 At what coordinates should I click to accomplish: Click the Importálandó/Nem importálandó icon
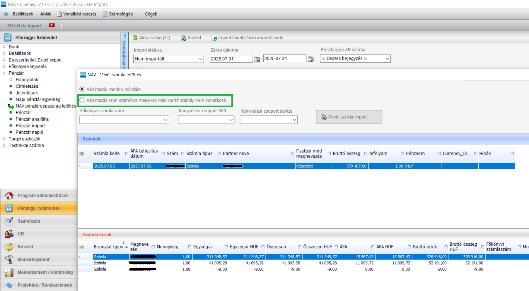tap(214, 38)
